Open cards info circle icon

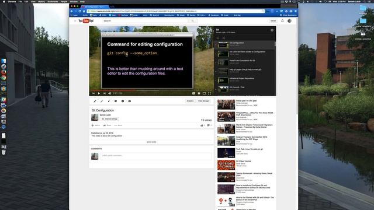click(123, 101)
